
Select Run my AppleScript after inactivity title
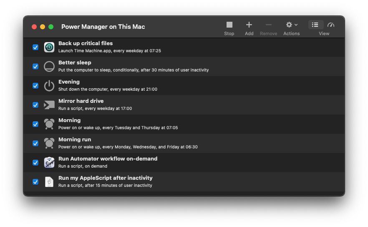pyautogui.click(x=106, y=178)
